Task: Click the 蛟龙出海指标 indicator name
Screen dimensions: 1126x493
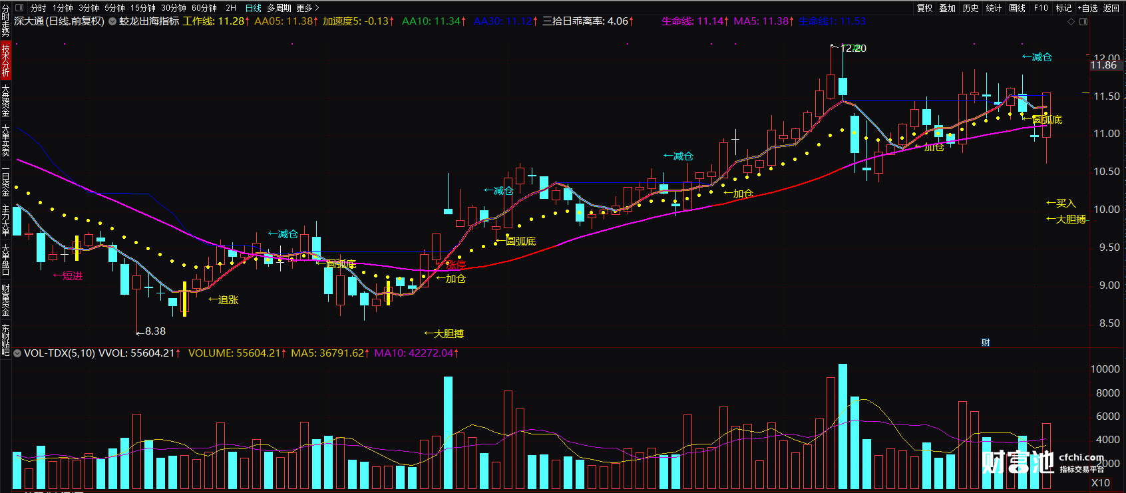Action: tap(149, 21)
